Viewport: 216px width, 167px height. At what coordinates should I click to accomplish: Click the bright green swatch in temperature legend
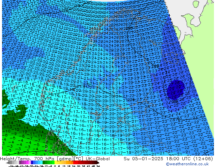(53, 163)
